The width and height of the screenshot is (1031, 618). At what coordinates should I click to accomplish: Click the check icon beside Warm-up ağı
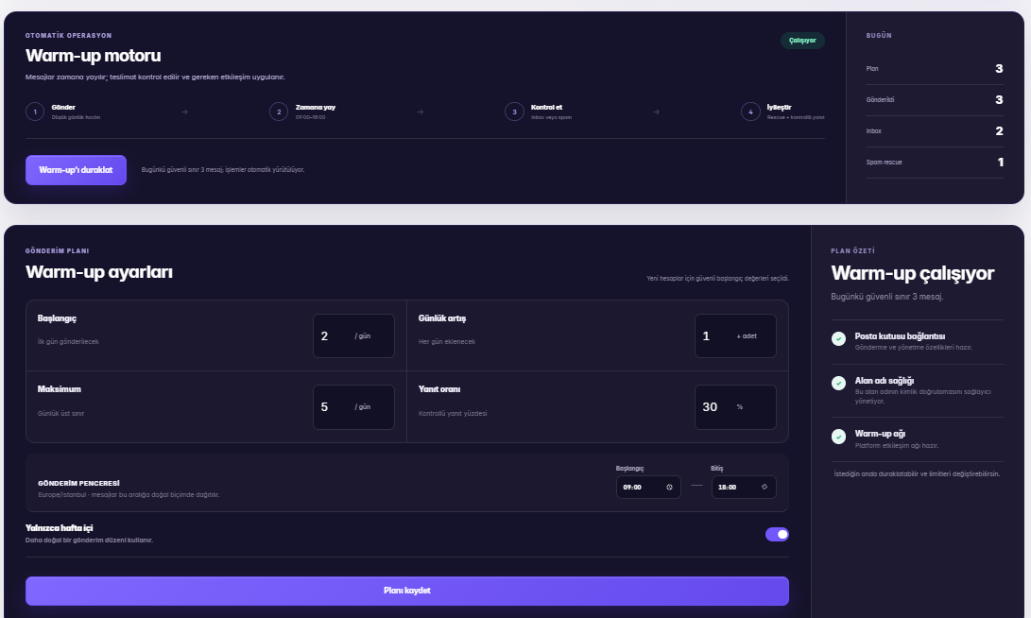838,437
